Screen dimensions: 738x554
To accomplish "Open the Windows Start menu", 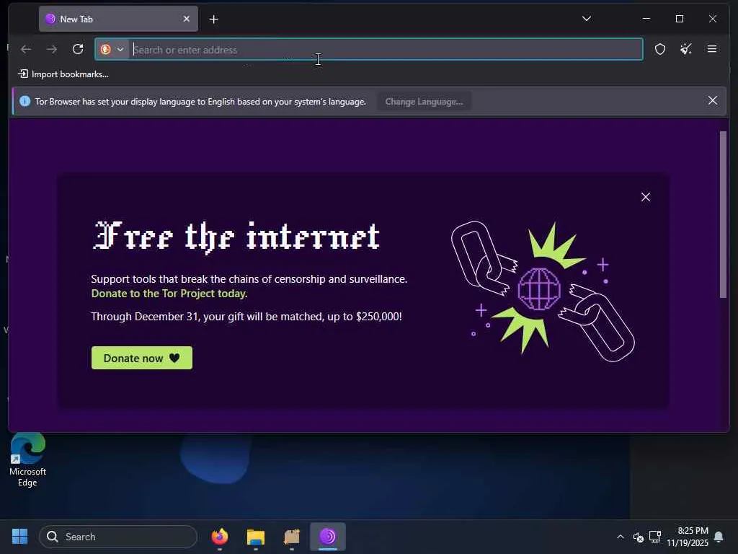I will 19,536.
